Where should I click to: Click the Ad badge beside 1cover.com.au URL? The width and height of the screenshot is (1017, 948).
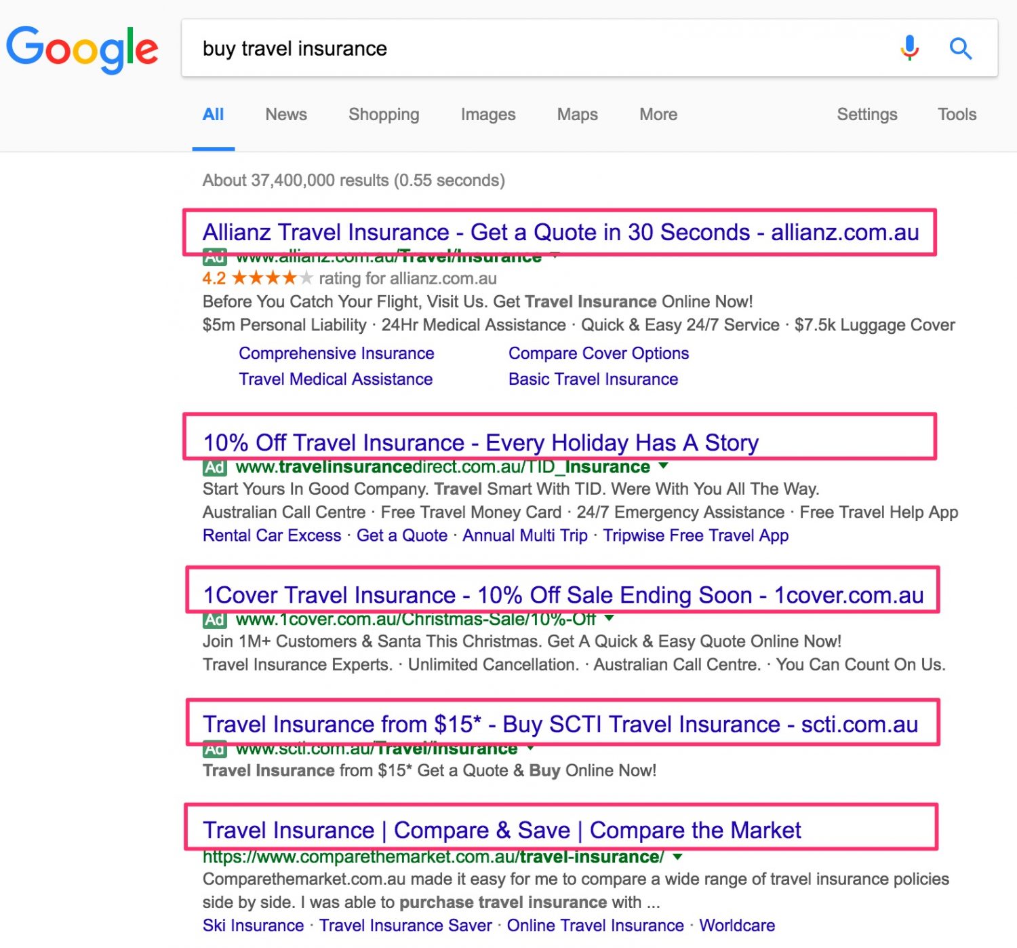tap(214, 620)
